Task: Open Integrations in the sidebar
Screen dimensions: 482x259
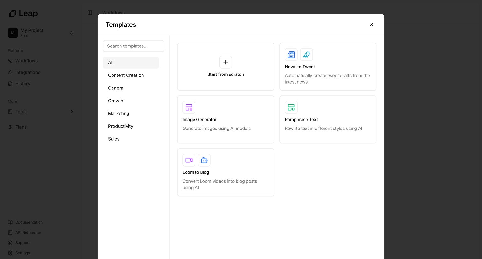Action: (x=28, y=72)
